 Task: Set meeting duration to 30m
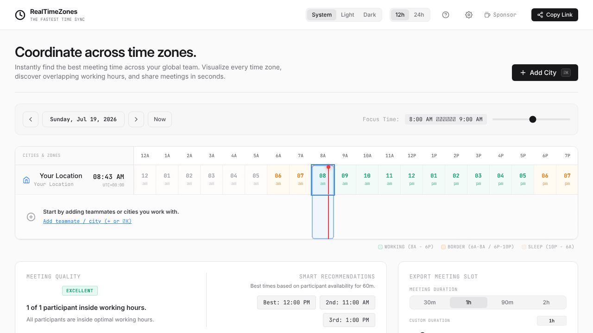430,302
